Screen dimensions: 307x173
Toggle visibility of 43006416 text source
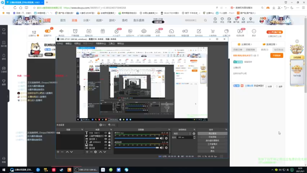106,142
